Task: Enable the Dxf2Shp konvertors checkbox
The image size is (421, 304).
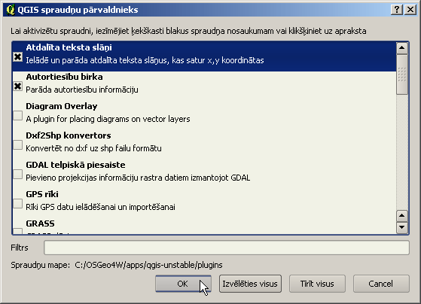Action: click(x=18, y=145)
